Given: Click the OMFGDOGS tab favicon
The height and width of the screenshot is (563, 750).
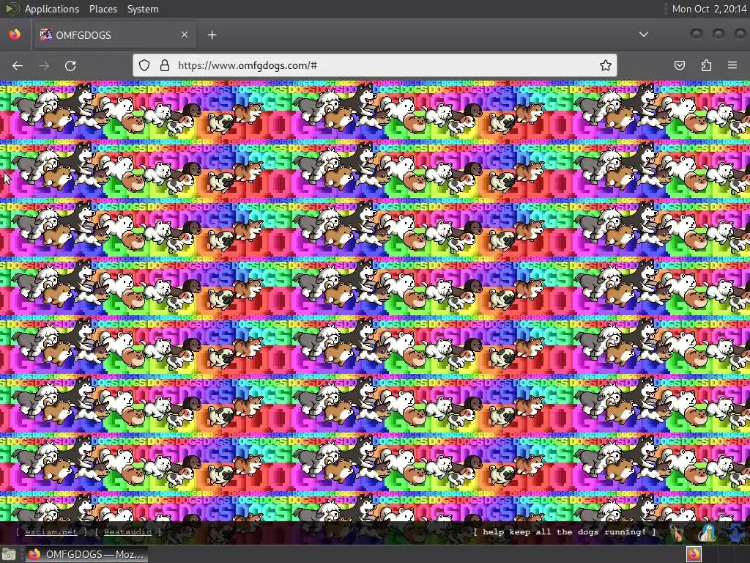Looking at the screenshot, I should tap(46, 34).
